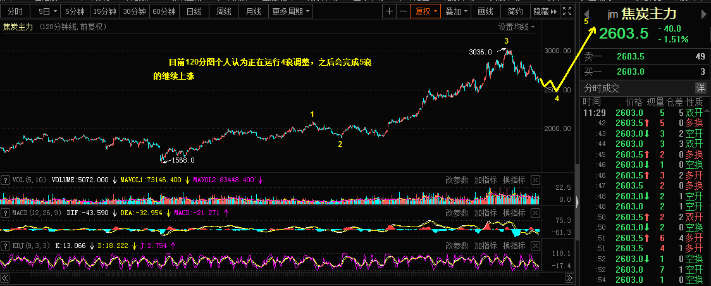Collapse side panel with splitter arrow
Screen dimensions: 711x286
[x=578, y=202]
